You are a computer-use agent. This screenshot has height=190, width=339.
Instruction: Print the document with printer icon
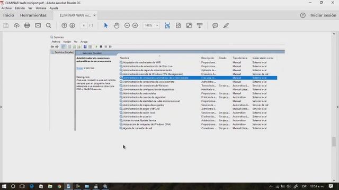click(x=27, y=25)
